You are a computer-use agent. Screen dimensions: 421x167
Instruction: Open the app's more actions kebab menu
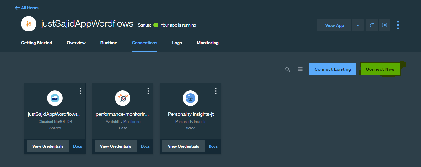click(x=398, y=25)
